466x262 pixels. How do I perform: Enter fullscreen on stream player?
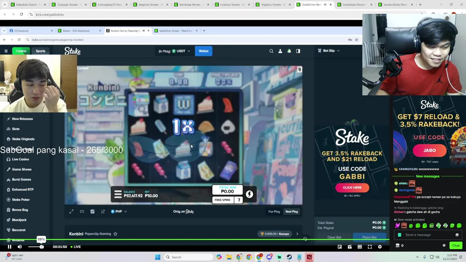pyautogui.click(x=370, y=247)
